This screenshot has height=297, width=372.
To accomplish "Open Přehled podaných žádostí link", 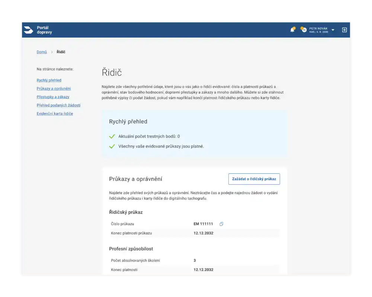I will tap(58, 105).
